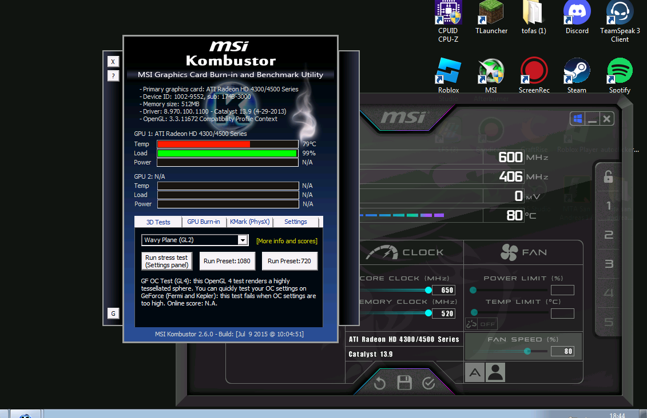Click Afterburner reset settings icon
The image size is (647, 418).
[380, 383]
